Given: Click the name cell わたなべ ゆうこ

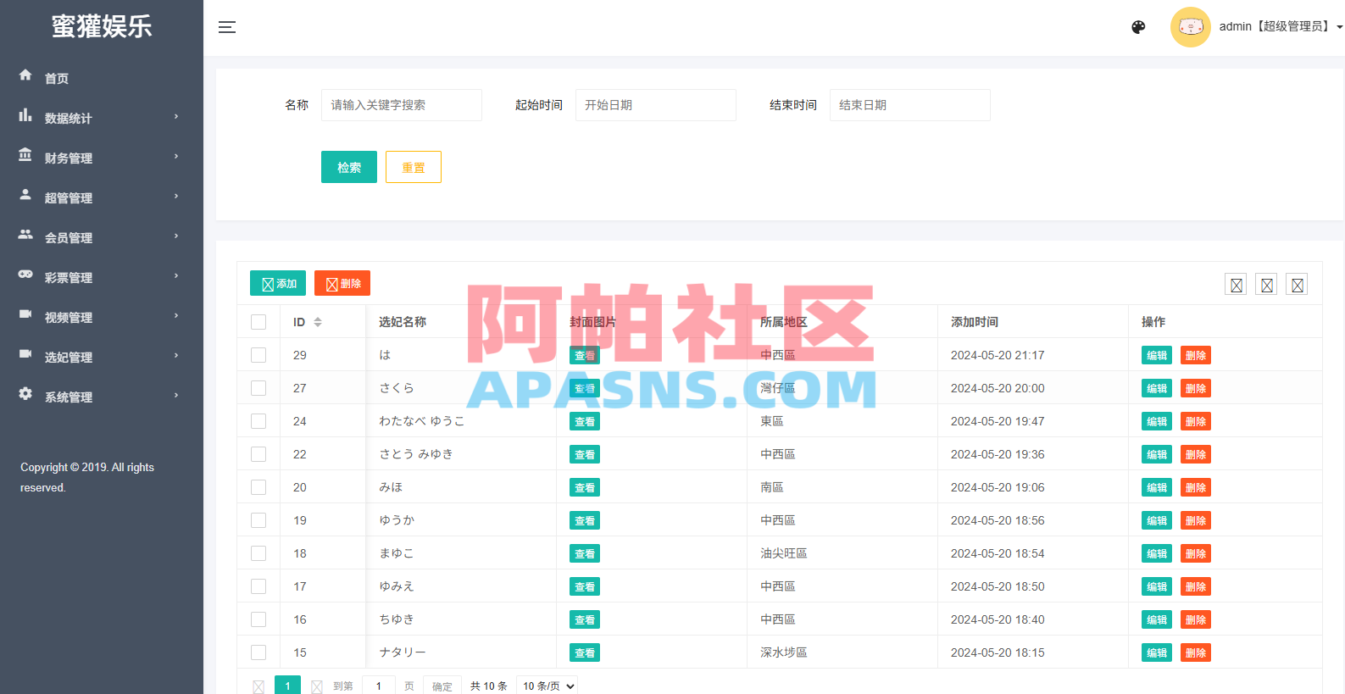Looking at the screenshot, I should pyautogui.click(x=422, y=421).
